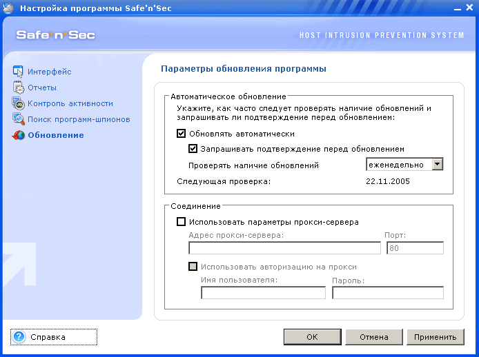This screenshot has width=479, height=357.
Task: Enable Использовать параметры прокси-сервера checkbox
Action: click(x=181, y=221)
